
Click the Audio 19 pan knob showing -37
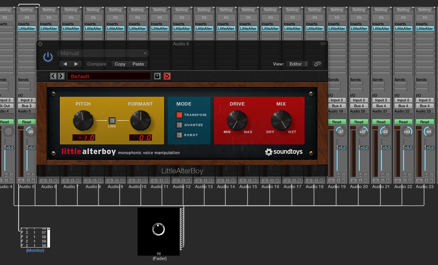[341, 132]
